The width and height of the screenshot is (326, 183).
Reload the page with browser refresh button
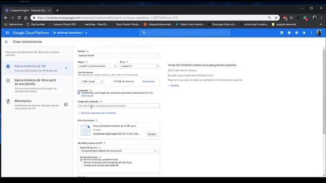19,18
